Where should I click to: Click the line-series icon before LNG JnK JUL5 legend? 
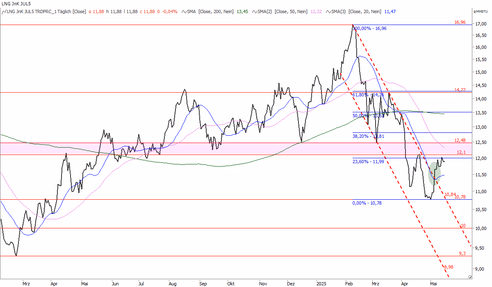(x=4, y=11)
